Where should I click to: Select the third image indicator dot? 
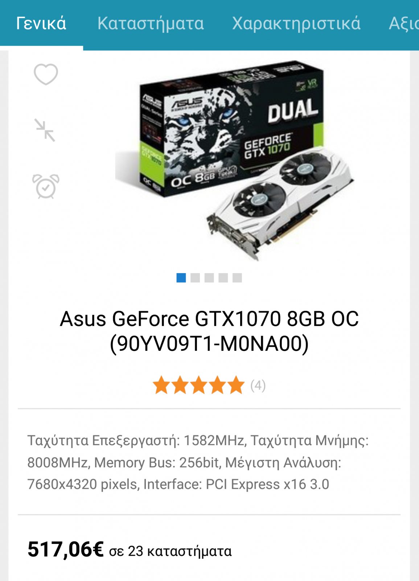pyautogui.click(x=209, y=278)
